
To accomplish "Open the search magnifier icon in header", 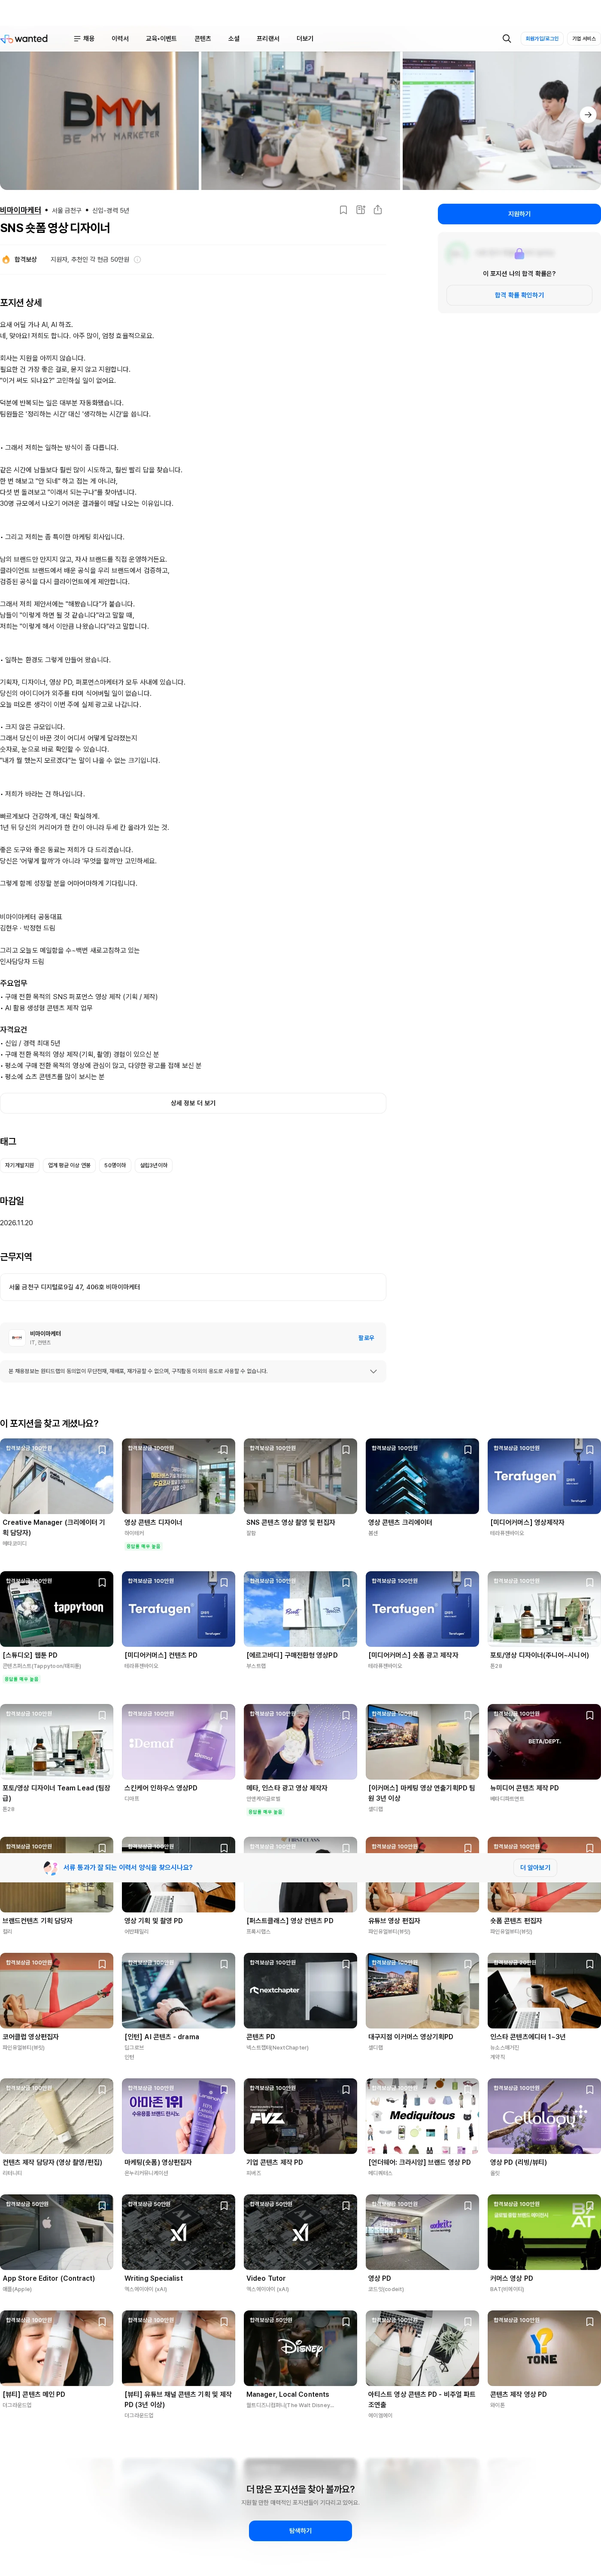I will tap(506, 39).
